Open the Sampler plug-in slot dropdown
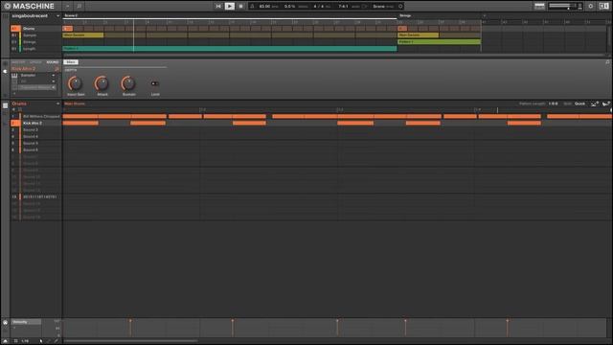The height and width of the screenshot is (345, 613). tap(54, 75)
